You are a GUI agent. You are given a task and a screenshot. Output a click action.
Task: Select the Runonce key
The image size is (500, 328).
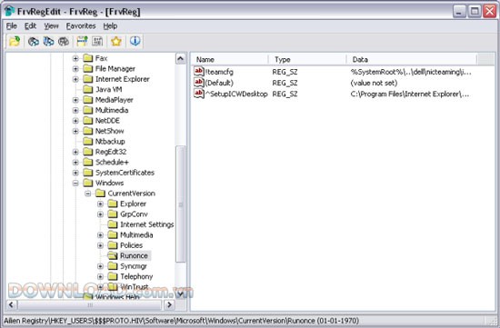134,255
